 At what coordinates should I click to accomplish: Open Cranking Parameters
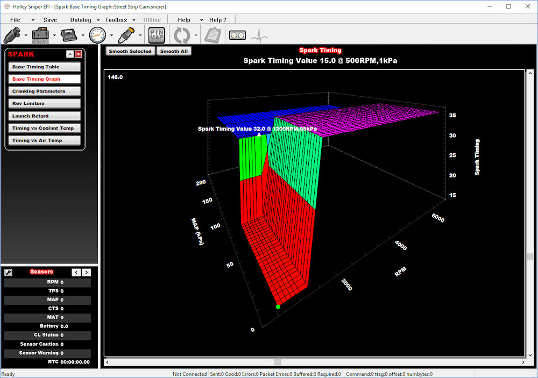[x=45, y=91]
